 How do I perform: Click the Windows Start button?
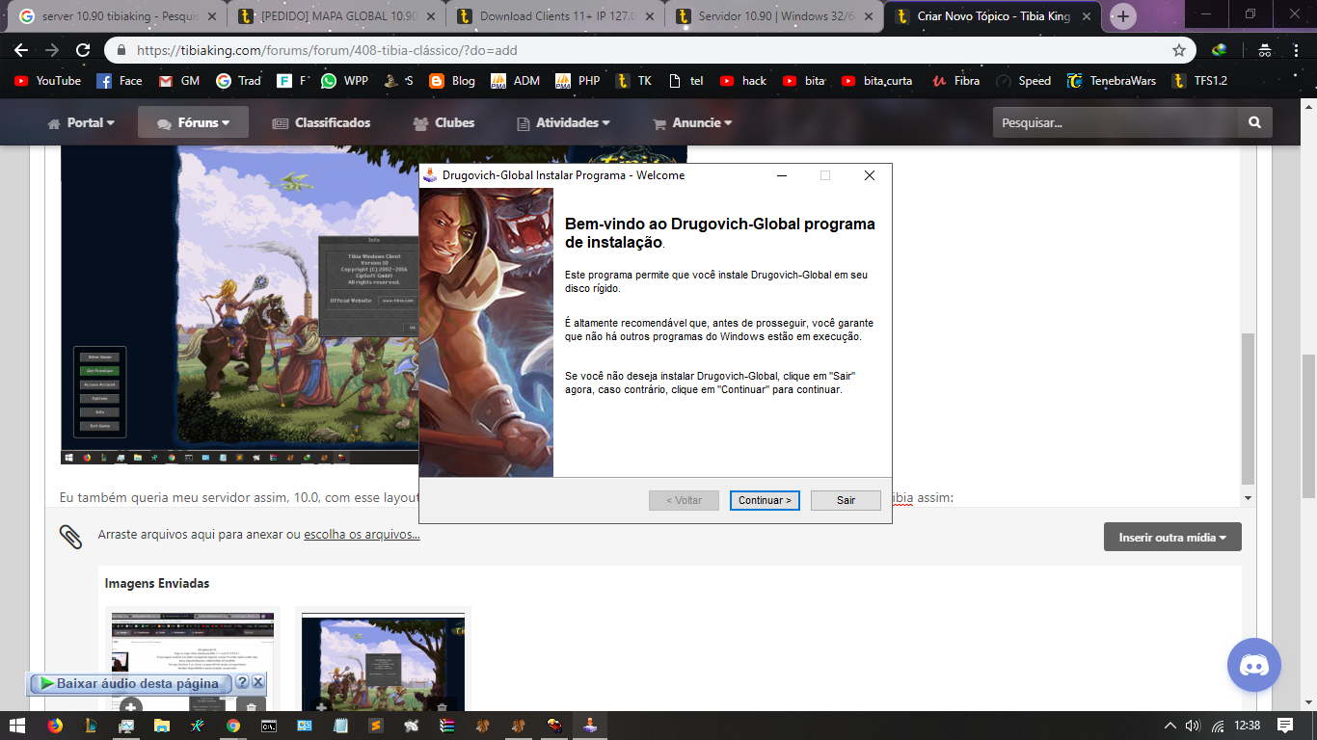pyautogui.click(x=17, y=726)
